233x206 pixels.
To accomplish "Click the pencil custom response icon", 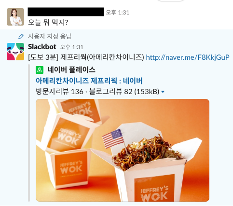I will click(x=21, y=36).
